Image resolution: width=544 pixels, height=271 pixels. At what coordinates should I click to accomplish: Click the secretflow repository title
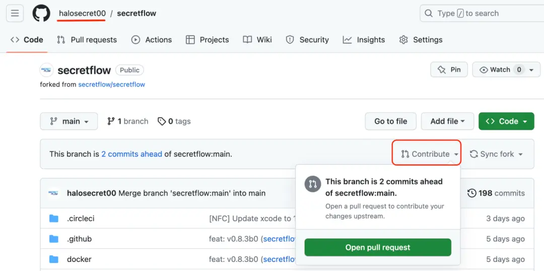tap(84, 70)
